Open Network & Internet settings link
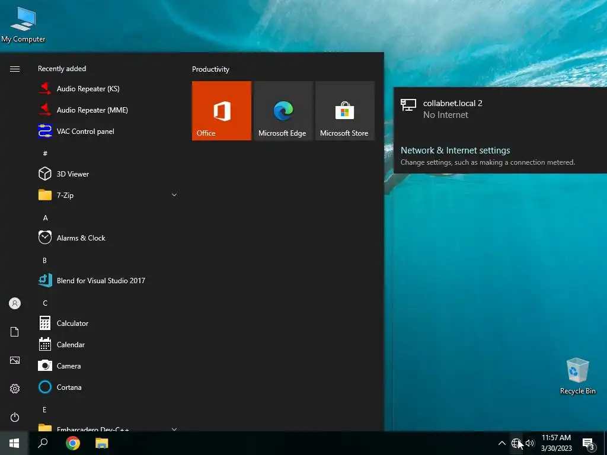 pyautogui.click(x=455, y=150)
